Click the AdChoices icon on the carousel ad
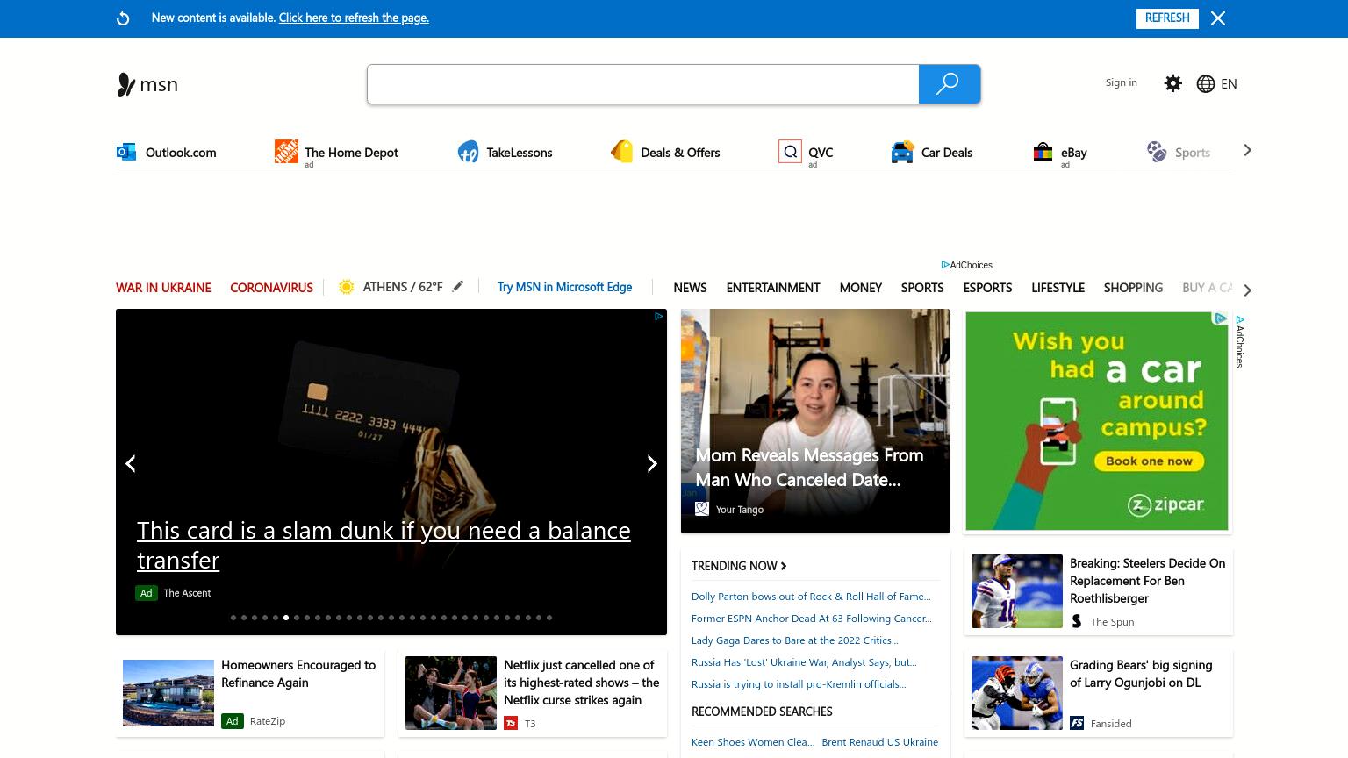The width and height of the screenshot is (1348, 758). point(658,317)
